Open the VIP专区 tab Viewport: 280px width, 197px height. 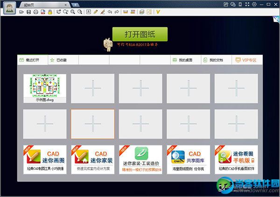click(x=247, y=60)
